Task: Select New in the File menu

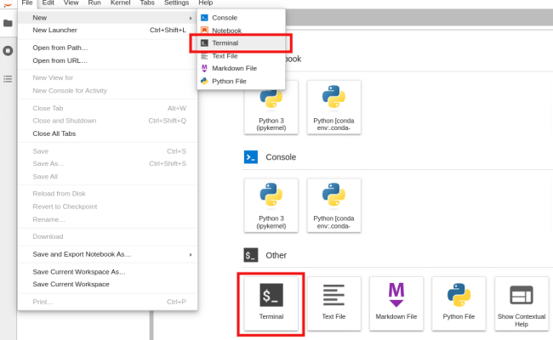Action: tap(107, 18)
